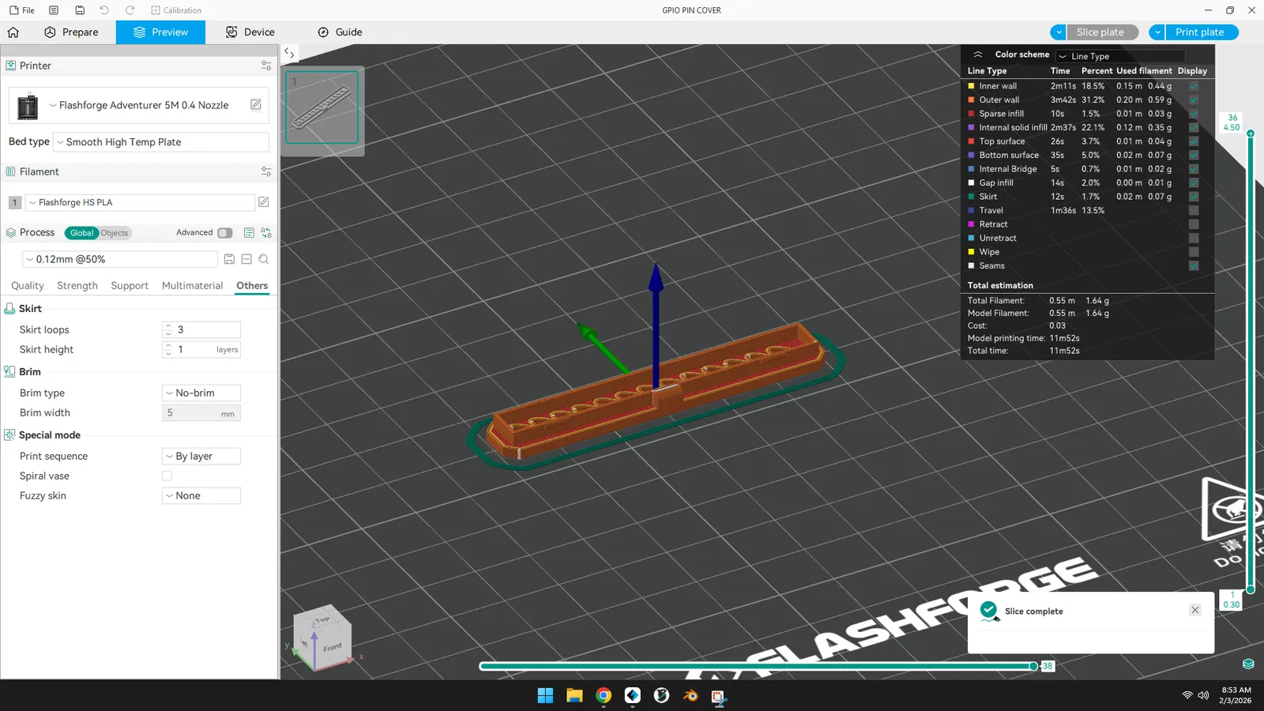
Task: Open the Brim type dropdown
Action: [x=201, y=393]
